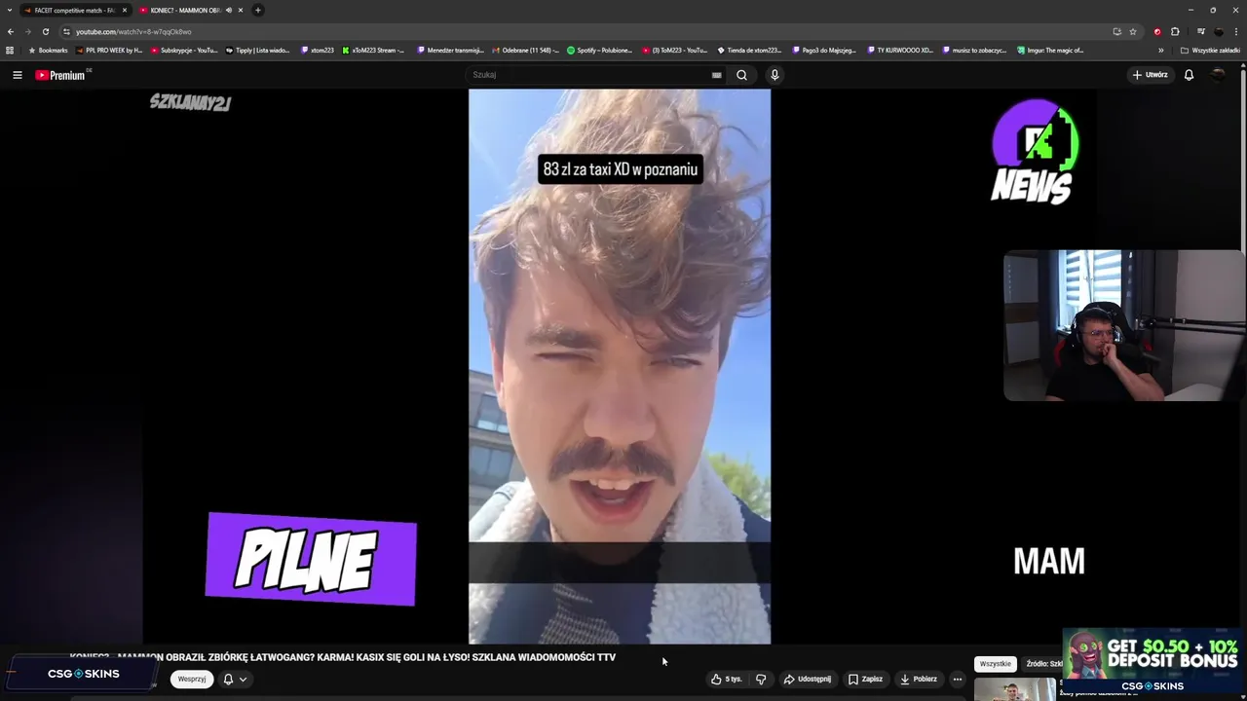Open the recommended video thumbnail below chips
Screen dimensions: 1247x701
(1015, 688)
